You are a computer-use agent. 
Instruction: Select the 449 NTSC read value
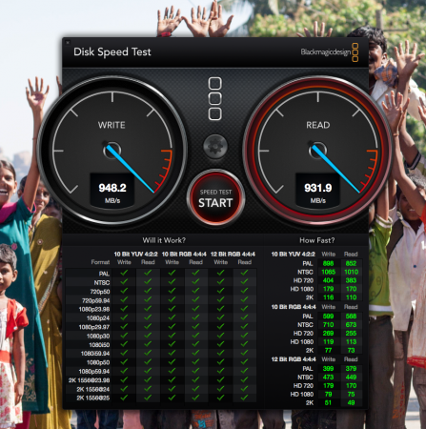pyautogui.click(x=351, y=378)
